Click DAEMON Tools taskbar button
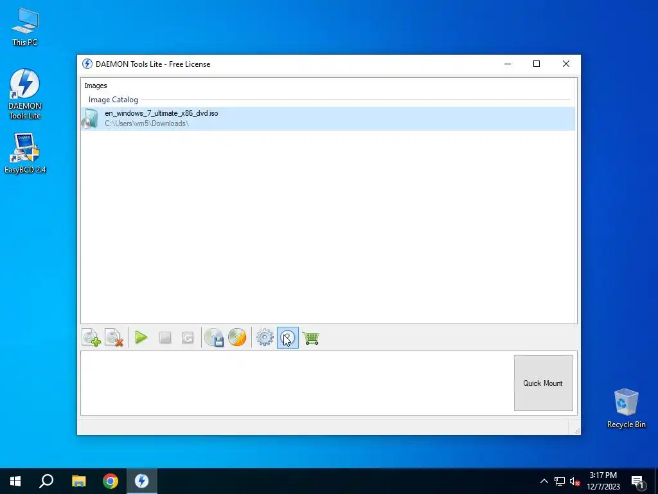The width and height of the screenshot is (658, 494). [x=142, y=481]
